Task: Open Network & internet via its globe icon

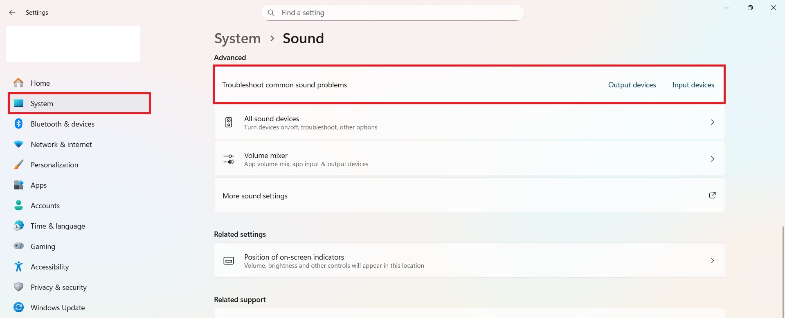Action: [x=18, y=144]
